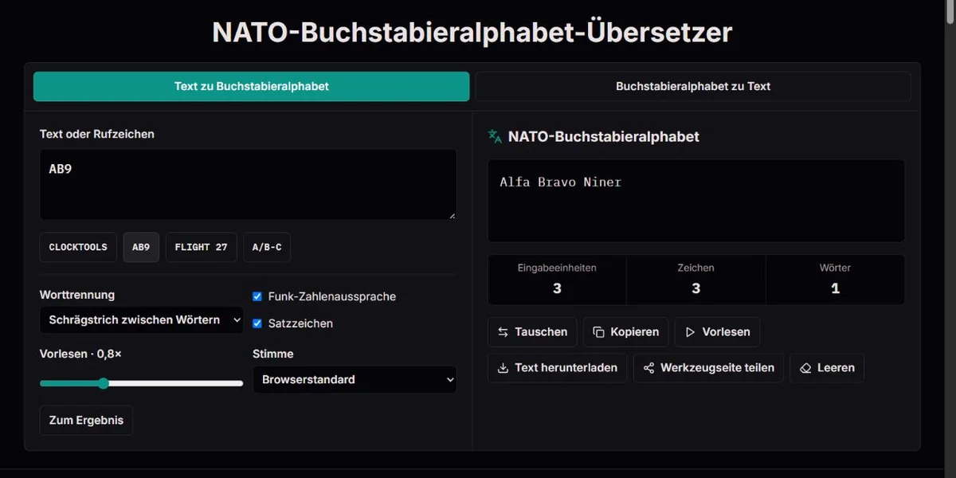
Task: Click the Eingabeeinheiten counter card
Action: 557,280
